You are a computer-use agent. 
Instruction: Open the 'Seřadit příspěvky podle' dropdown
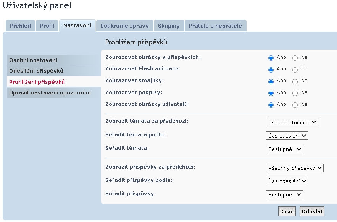pyautogui.click(x=287, y=181)
